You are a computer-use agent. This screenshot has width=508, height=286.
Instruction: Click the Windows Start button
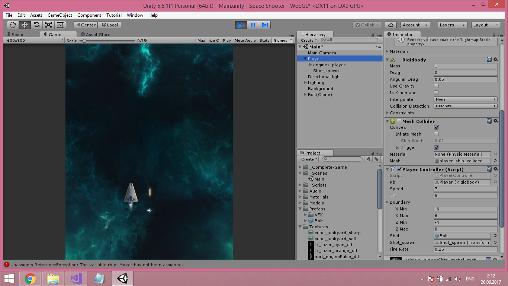[9, 279]
